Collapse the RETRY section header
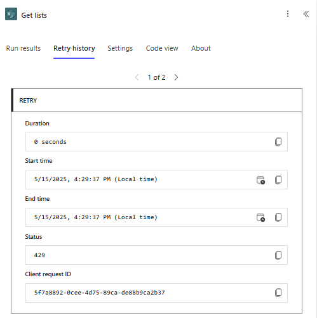 157,100
